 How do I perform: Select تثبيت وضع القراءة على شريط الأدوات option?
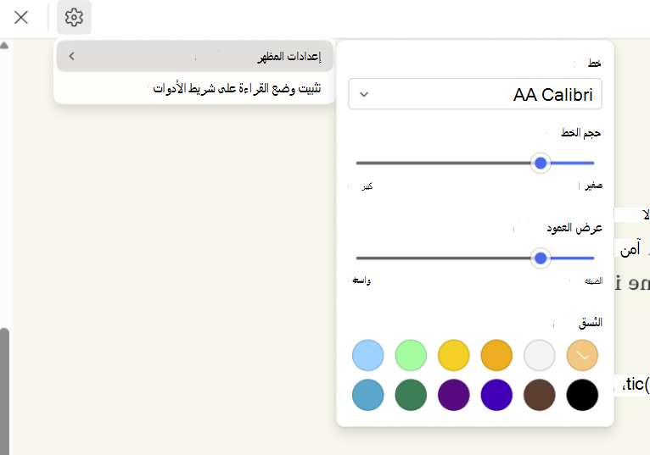coord(194,88)
